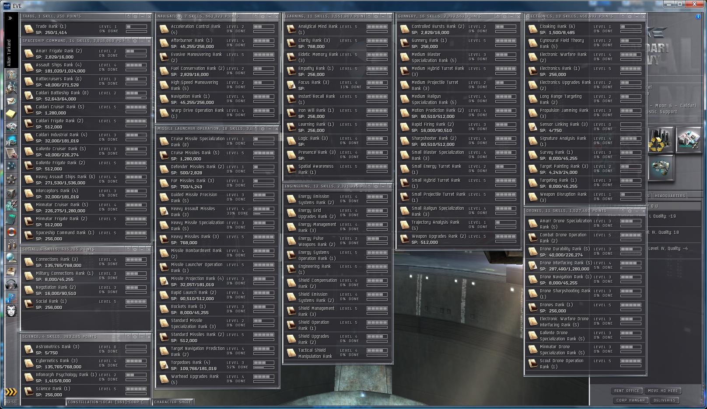Viewport: 707px width, 409px height.
Task: Open the wallet coins icon
Action: (11, 206)
